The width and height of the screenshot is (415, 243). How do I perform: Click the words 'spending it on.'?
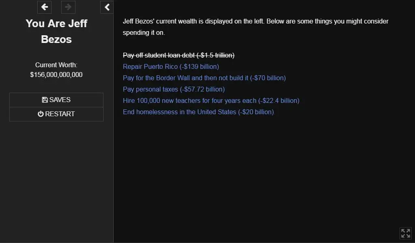[144, 33]
